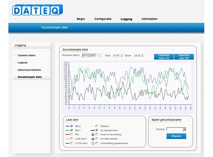
Task: Go to the Information tab
Action: [x=149, y=19]
